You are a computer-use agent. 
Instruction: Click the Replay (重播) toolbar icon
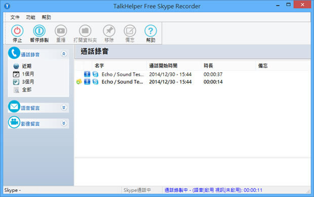point(61,31)
